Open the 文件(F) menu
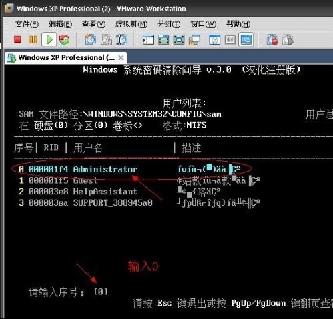 [x=27, y=24]
